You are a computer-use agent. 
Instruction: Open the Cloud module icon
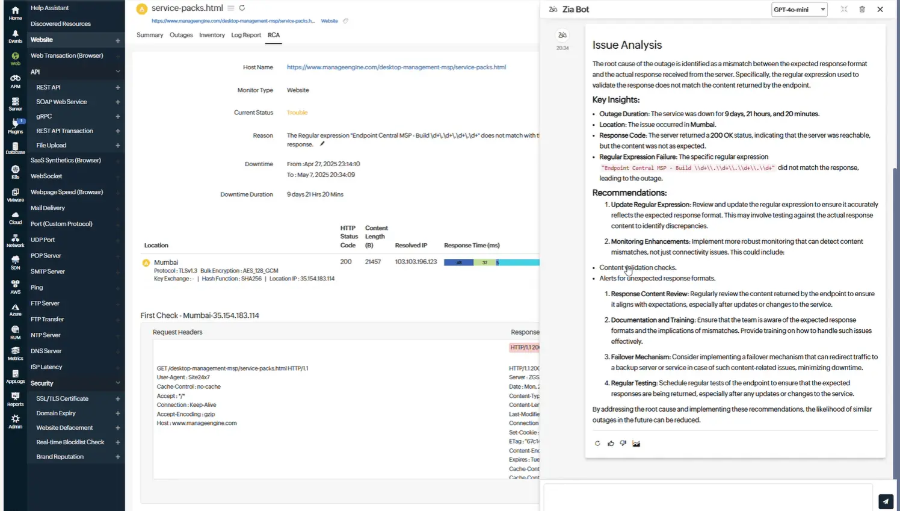[x=15, y=217]
